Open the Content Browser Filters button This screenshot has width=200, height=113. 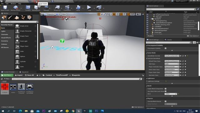(7, 79)
